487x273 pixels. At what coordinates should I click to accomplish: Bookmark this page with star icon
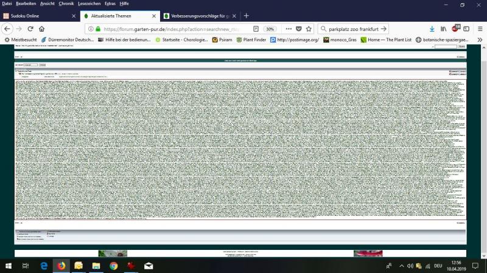click(309, 29)
